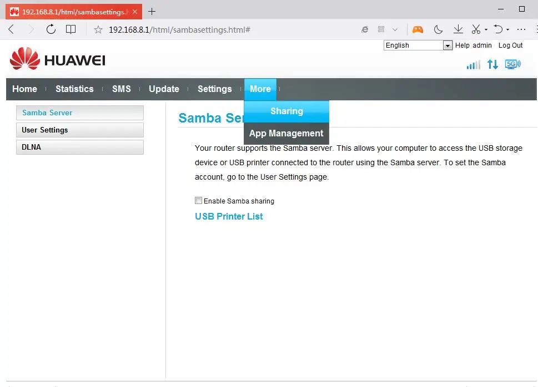This screenshot has height=387, width=538.
Task: Open a new browser tab
Action: coord(152,12)
